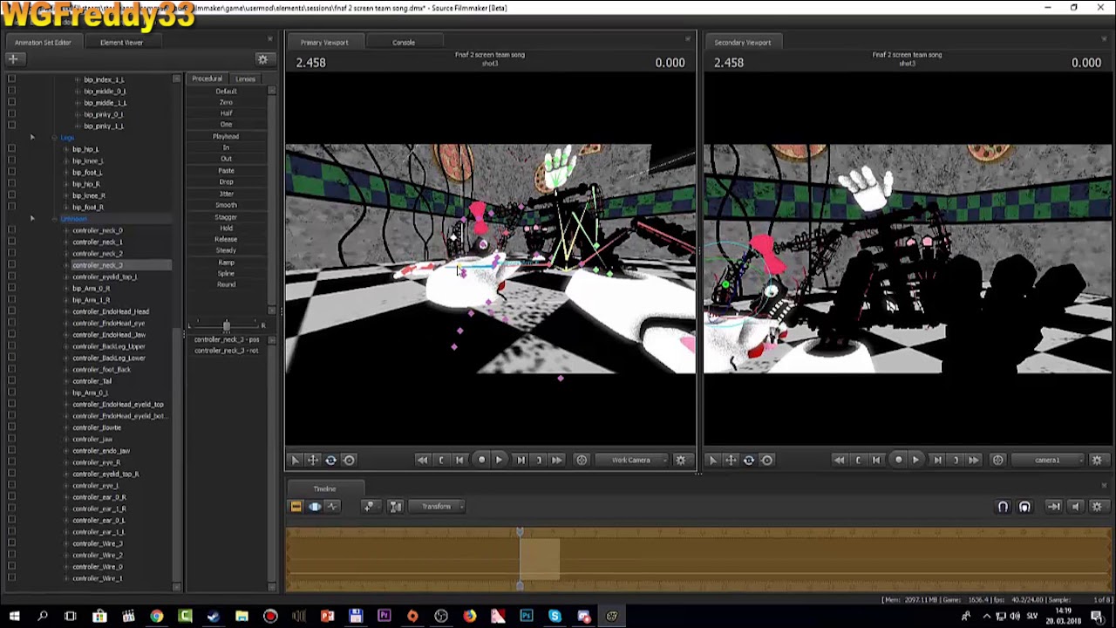Screen dimensions: 1116x628
Task: Apply the Smooth procedural preset
Action: tap(226, 205)
